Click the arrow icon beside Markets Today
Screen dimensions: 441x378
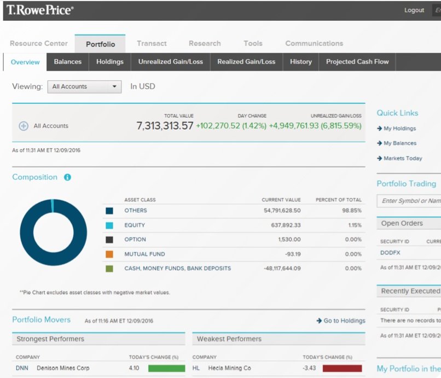tap(379, 158)
